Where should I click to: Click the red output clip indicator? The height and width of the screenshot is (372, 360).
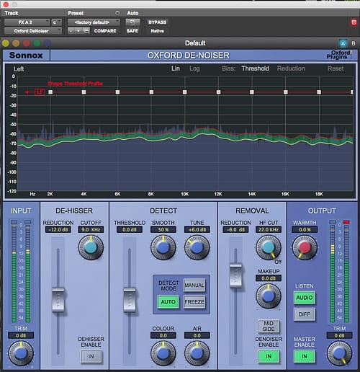point(346,222)
